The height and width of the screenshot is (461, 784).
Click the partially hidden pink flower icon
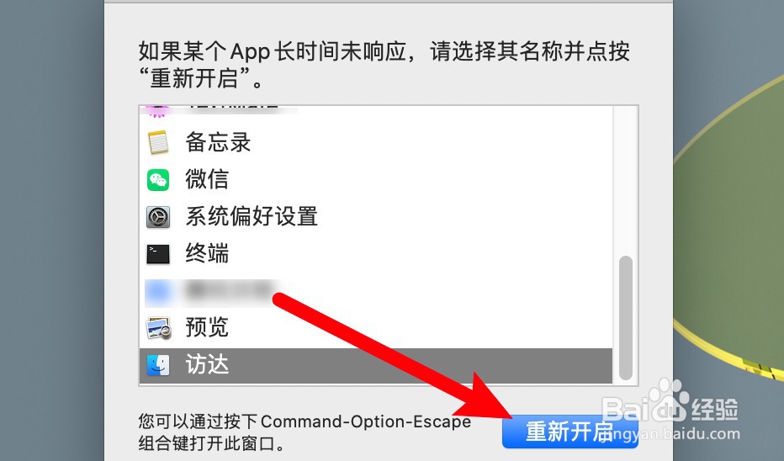click(157, 112)
